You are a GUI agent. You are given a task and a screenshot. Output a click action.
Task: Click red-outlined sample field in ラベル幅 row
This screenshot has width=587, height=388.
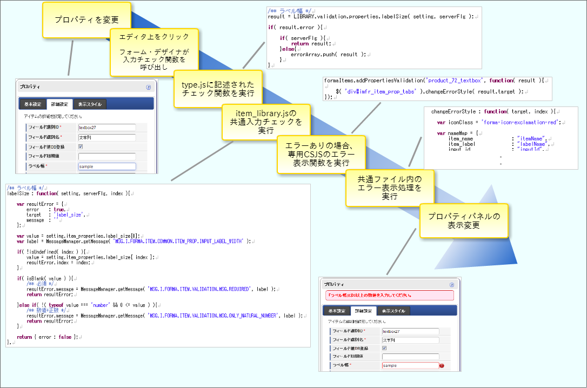click(x=410, y=365)
